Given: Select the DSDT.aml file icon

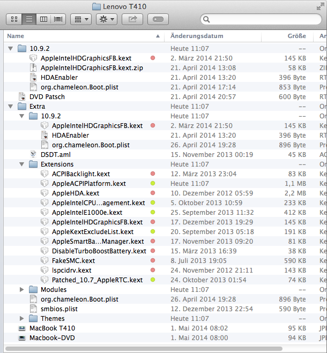Looking at the screenshot, I should [x=33, y=154].
